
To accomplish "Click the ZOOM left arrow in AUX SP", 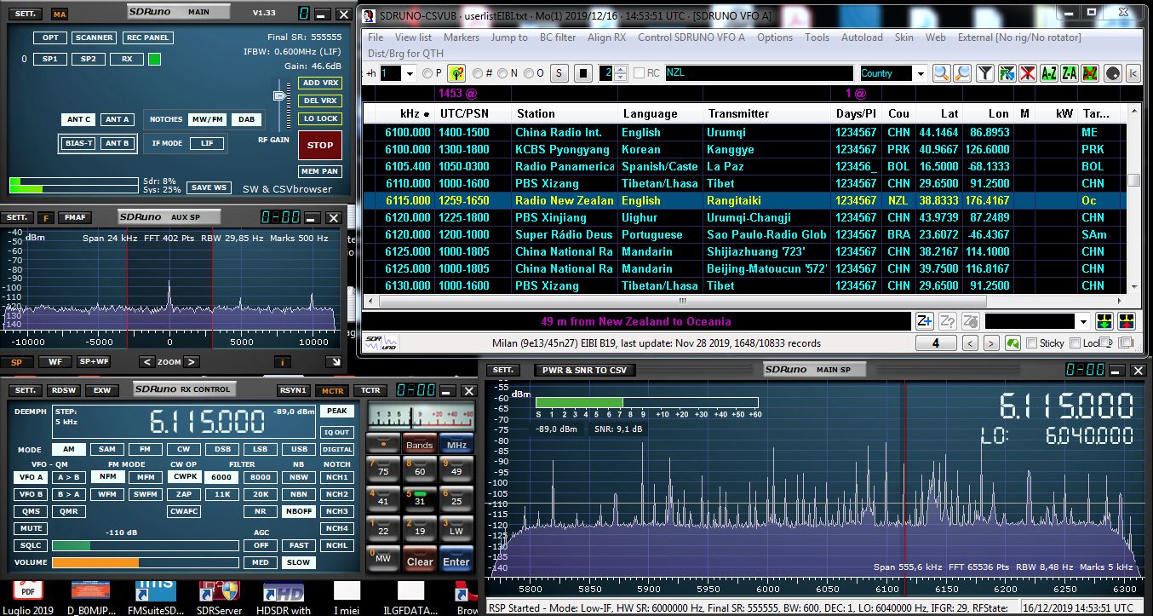I will tap(147, 362).
